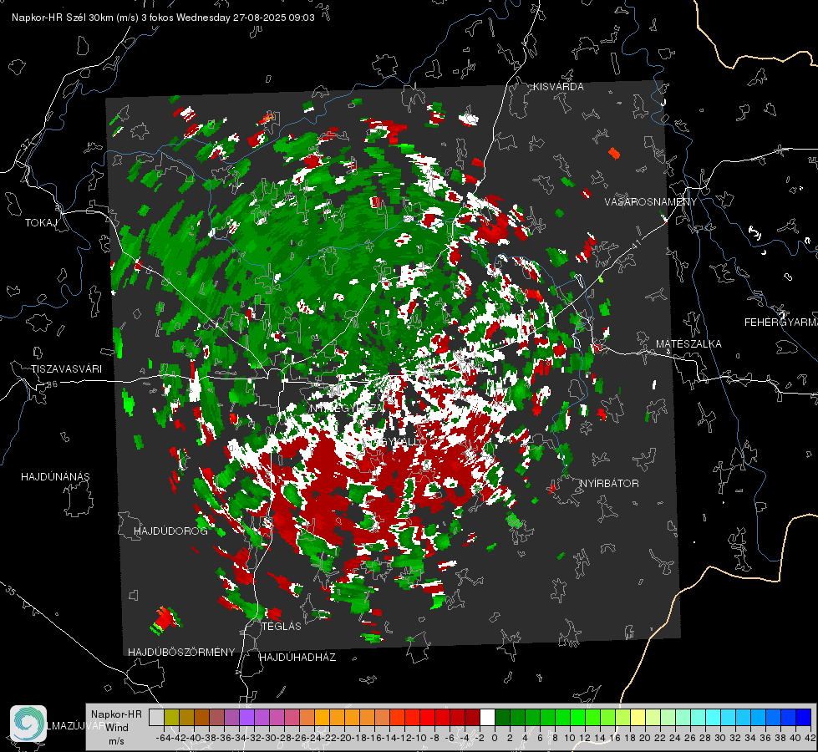Click road number 36 near Tiszavasvári
The width and height of the screenshot is (818, 752).
52,384
